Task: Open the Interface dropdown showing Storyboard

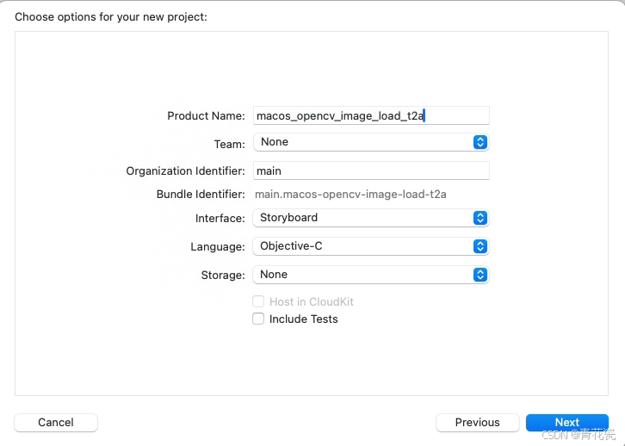Action: (371, 218)
